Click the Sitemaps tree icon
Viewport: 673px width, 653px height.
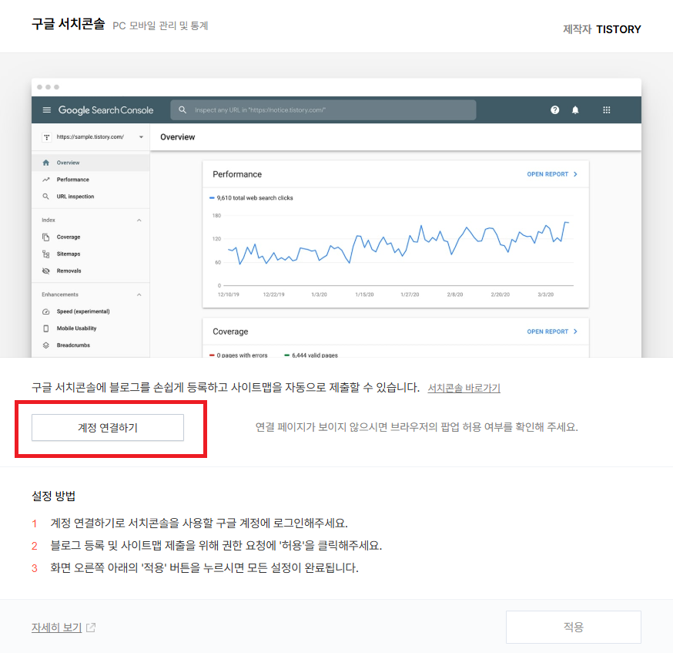46,254
